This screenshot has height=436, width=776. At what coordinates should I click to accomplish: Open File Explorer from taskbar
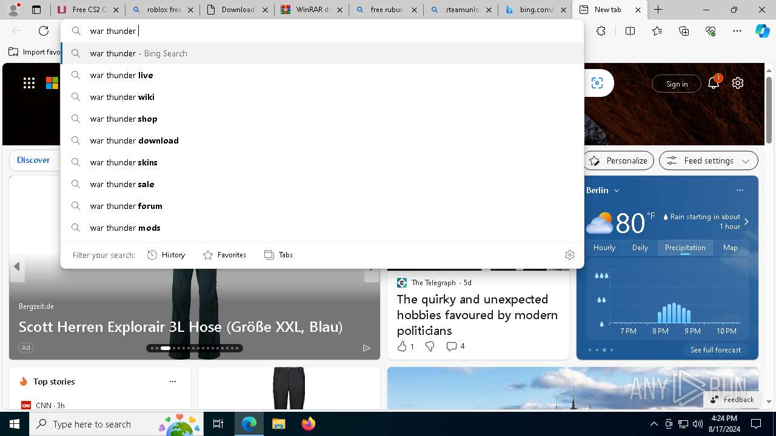pyautogui.click(x=278, y=424)
